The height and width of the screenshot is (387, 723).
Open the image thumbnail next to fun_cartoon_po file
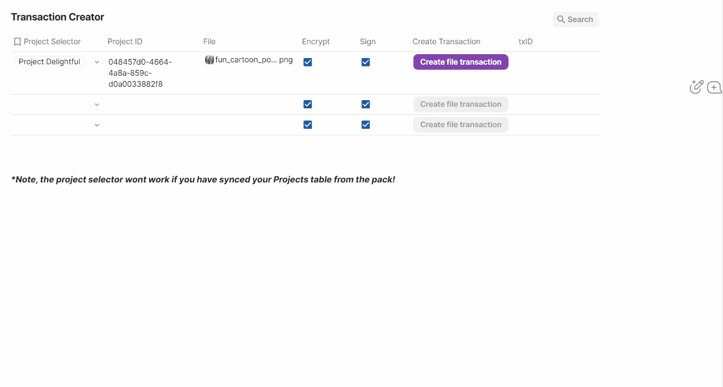[209, 60]
